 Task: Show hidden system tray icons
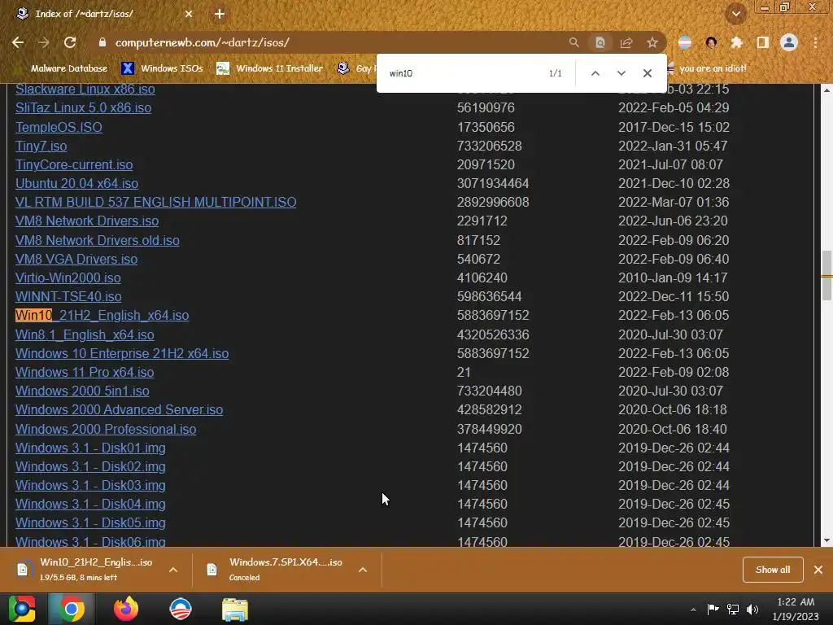pos(693,610)
